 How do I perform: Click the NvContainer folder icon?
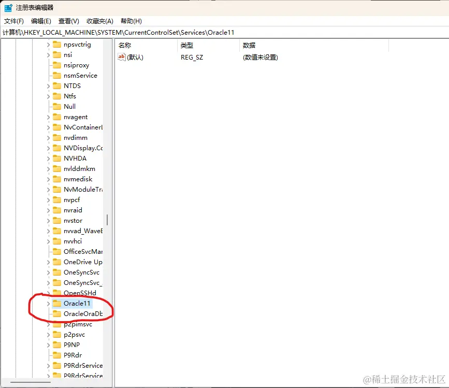[x=57, y=127]
